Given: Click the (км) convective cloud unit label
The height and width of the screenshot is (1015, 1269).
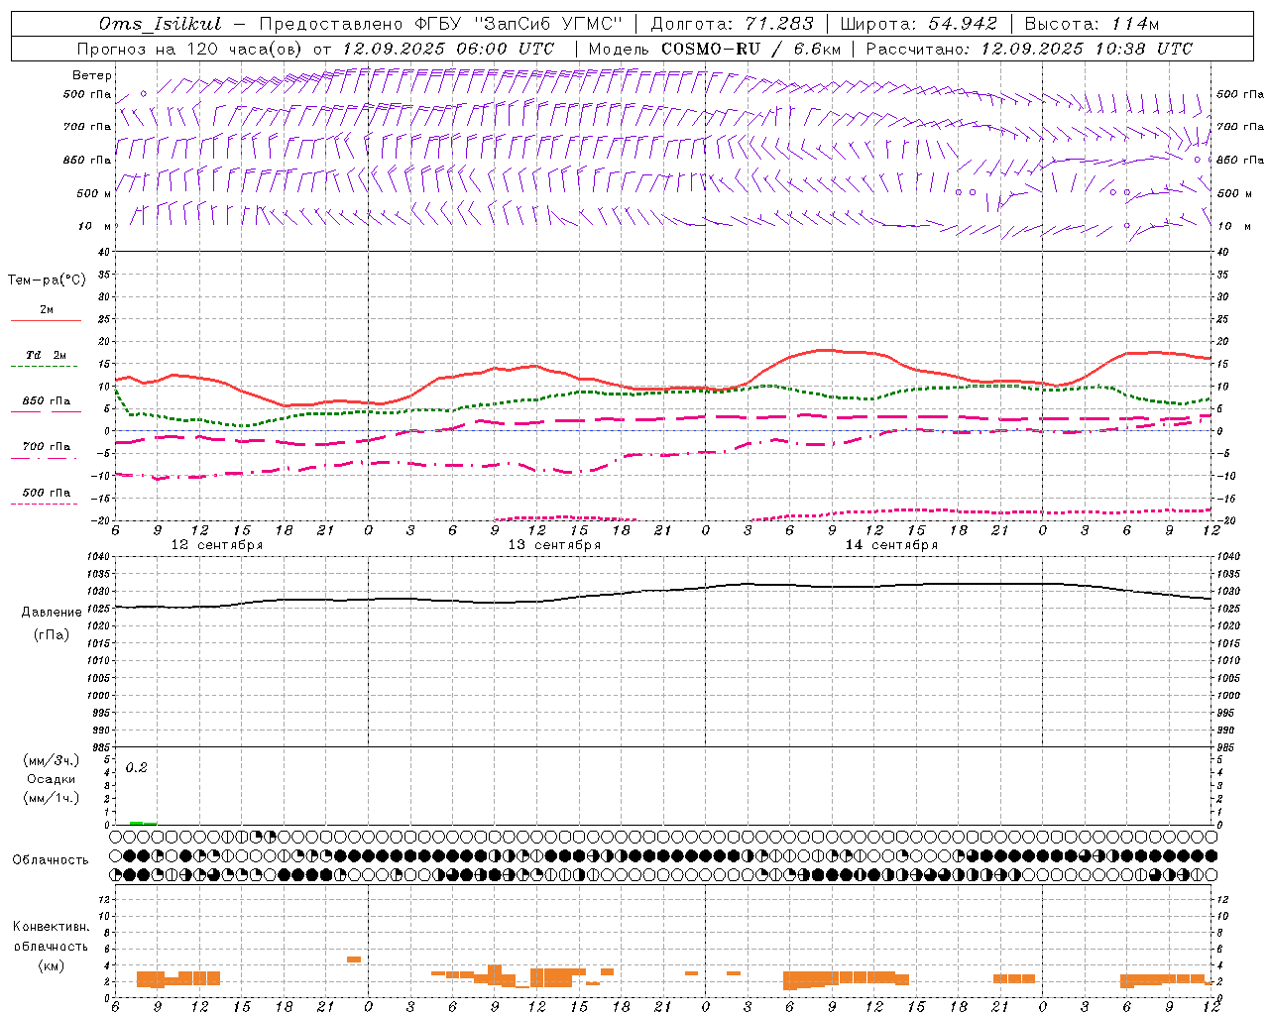Looking at the screenshot, I should (51, 965).
